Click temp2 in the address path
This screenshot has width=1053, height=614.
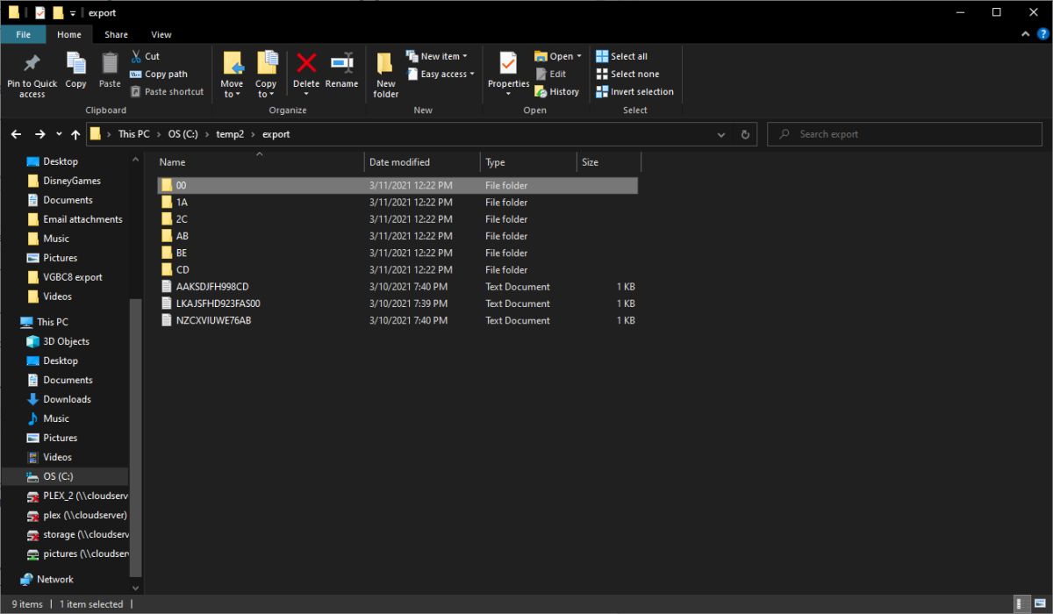pos(229,134)
